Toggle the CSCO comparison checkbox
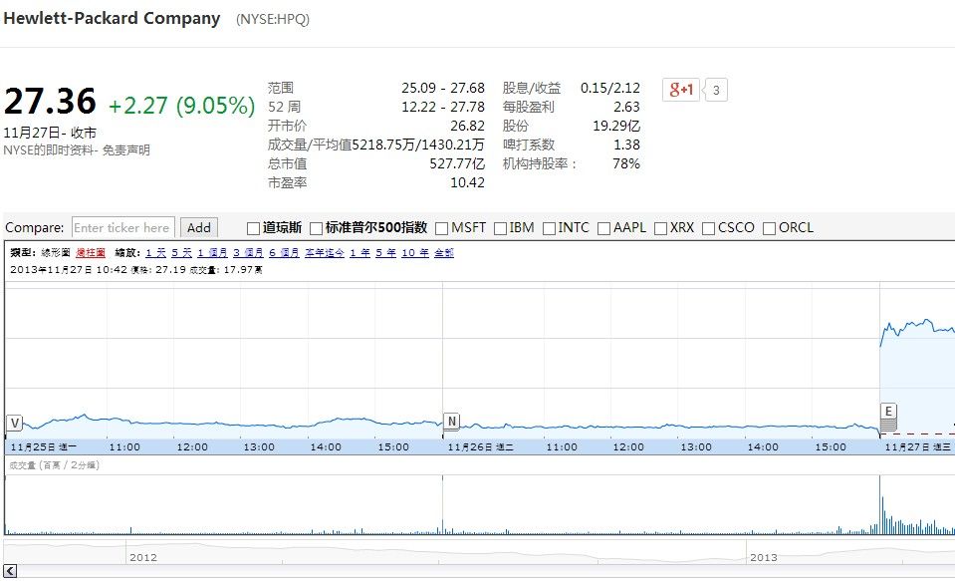The height and width of the screenshot is (581, 955). 708,228
